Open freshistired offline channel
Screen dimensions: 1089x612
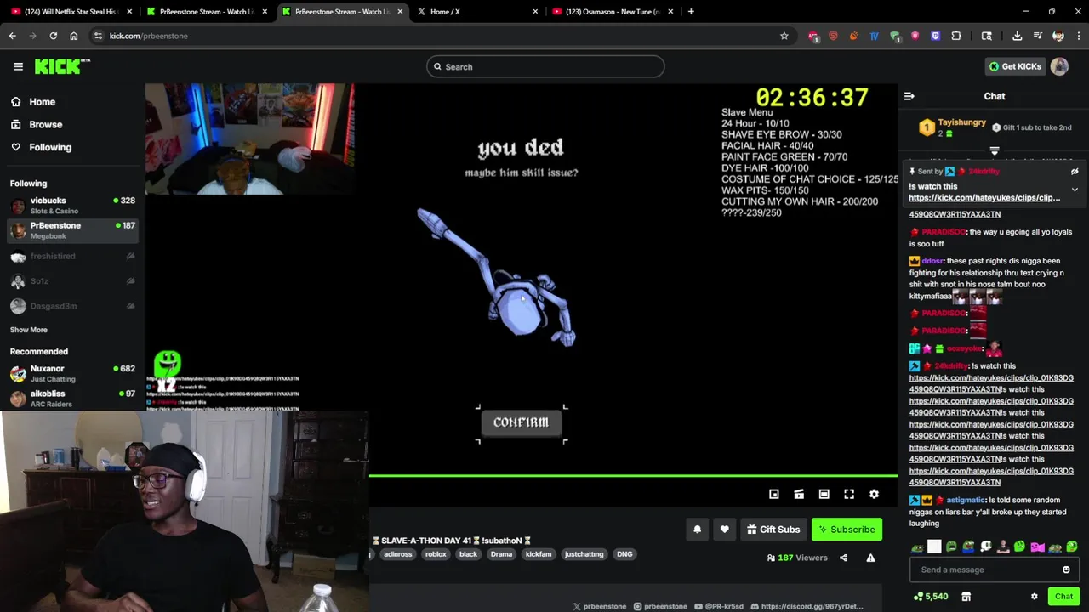click(72, 256)
